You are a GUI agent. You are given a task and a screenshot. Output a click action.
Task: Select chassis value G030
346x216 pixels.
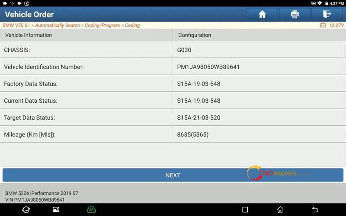click(x=184, y=50)
